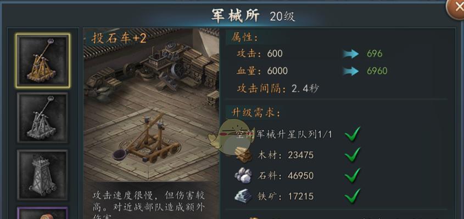Click the green check for idle upgrade queue
The width and height of the screenshot is (464, 219).
coord(353,134)
